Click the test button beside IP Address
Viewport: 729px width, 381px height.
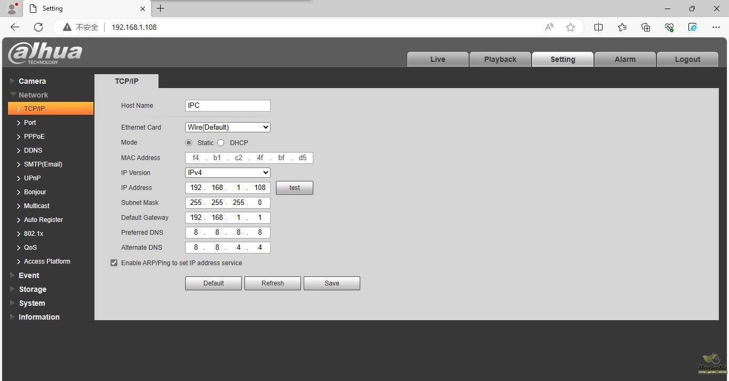tap(294, 188)
